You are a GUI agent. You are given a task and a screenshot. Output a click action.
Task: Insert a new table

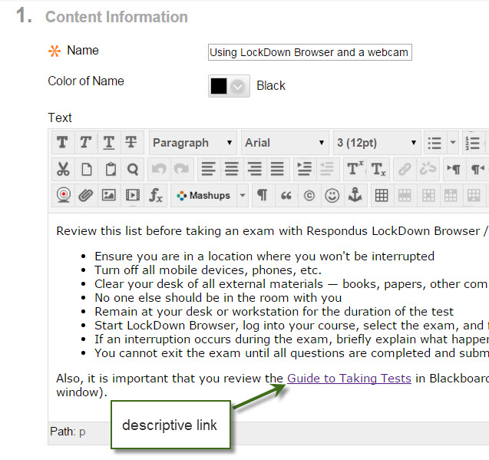pos(382,196)
